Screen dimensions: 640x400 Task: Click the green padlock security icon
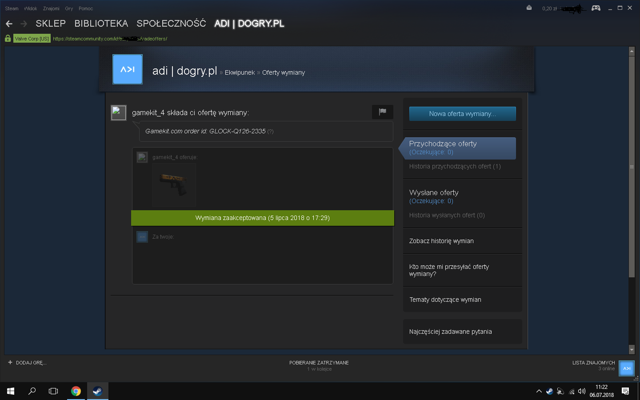pos(8,39)
